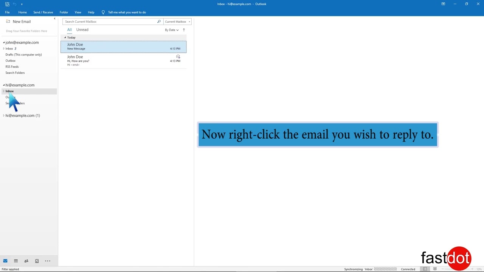Switch to Reading view in status bar
The height and width of the screenshot is (272, 484).
pos(435,269)
